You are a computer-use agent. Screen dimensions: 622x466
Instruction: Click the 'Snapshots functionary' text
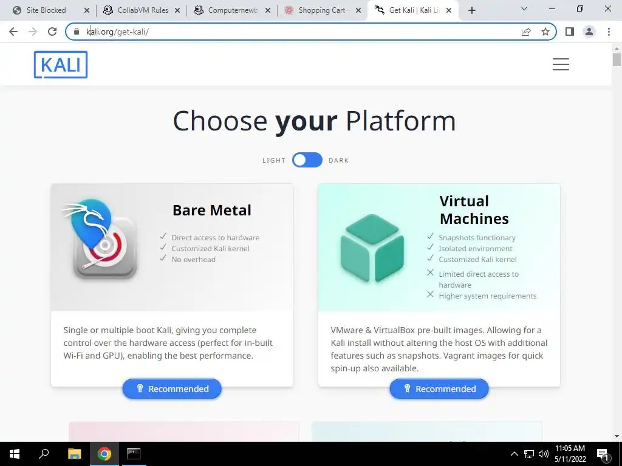point(477,238)
